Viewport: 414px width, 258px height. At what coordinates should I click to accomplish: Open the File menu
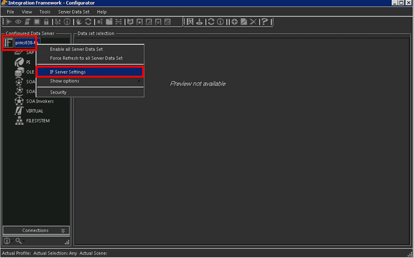click(10, 12)
